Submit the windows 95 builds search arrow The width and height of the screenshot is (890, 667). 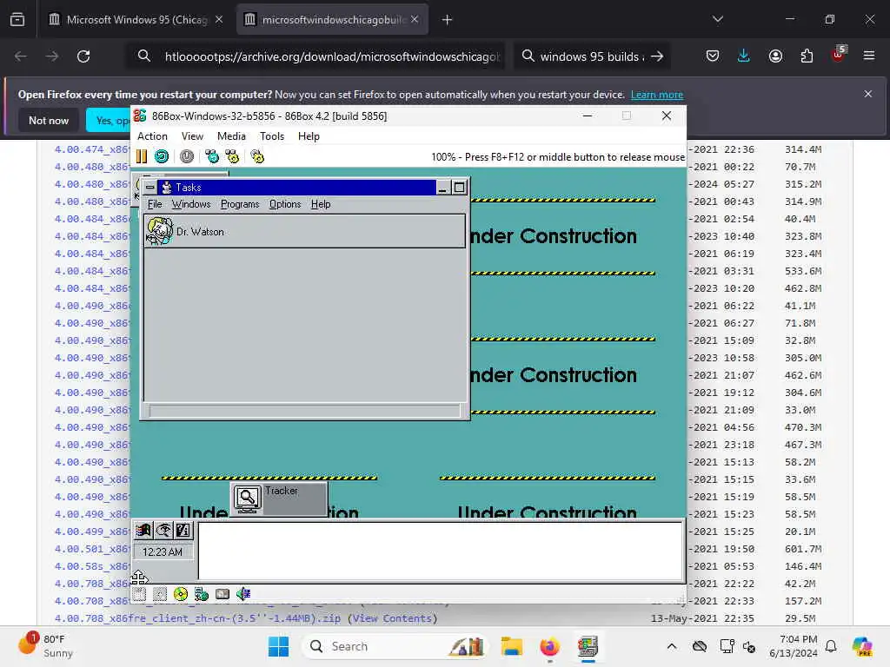coord(657,56)
